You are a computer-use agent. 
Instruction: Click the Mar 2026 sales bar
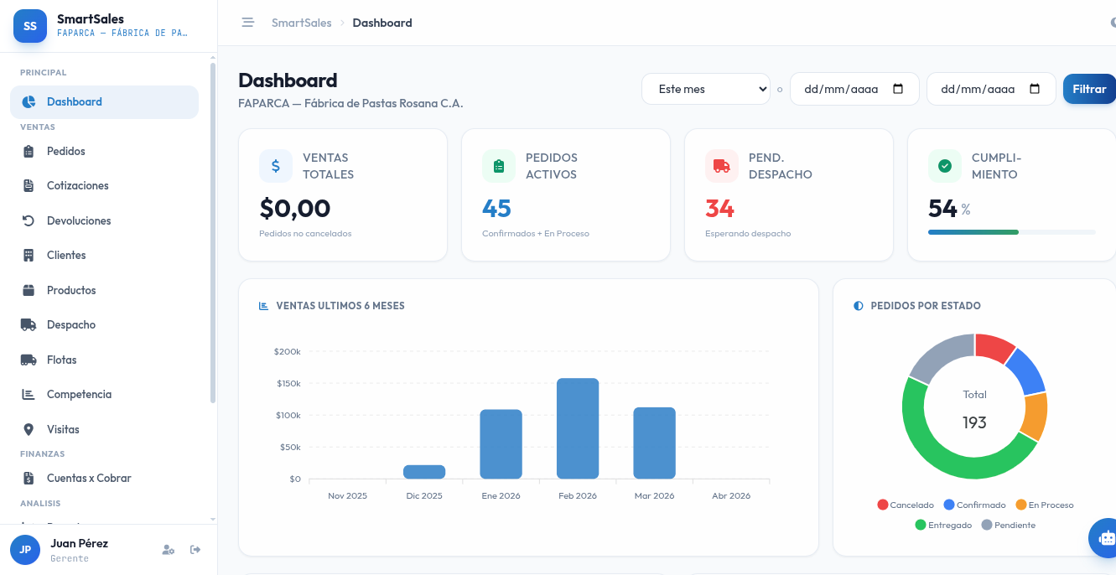[x=655, y=443]
